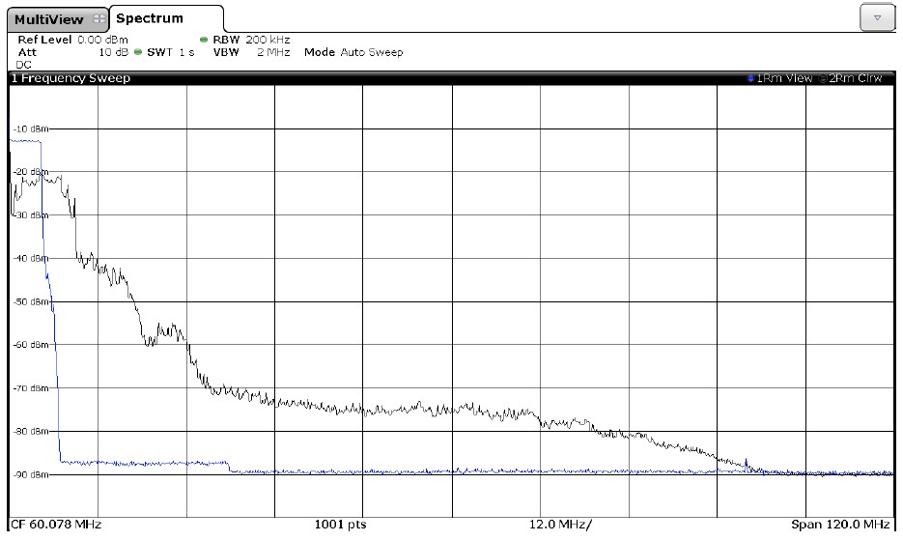Click the CF 60.078 MHz center frequency
This screenshot has height=541, width=903.
pos(55,525)
